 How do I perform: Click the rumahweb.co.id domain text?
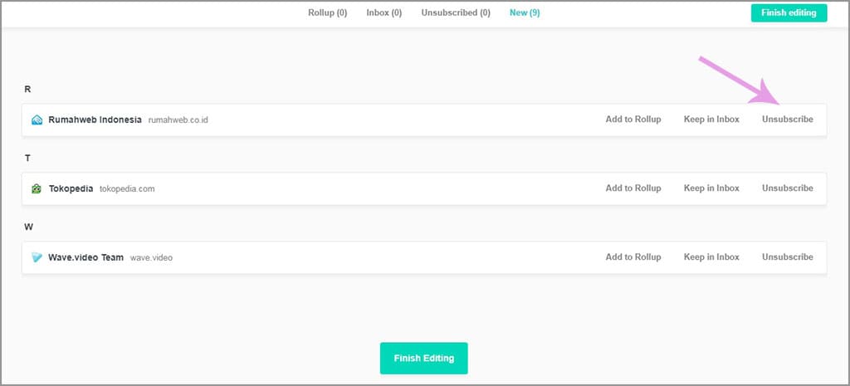point(178,120)
